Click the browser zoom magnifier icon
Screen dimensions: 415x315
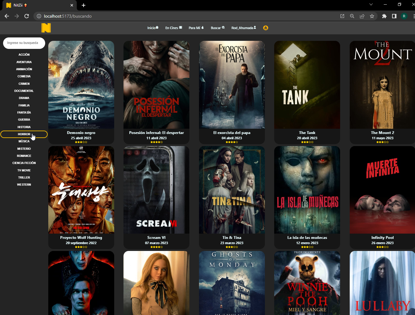coord(352,16)
